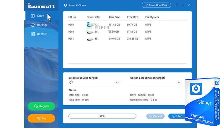Click the source target field showing C:\
Image resolution: width=221 pixels, height=128 pixels.
(94, 83)
